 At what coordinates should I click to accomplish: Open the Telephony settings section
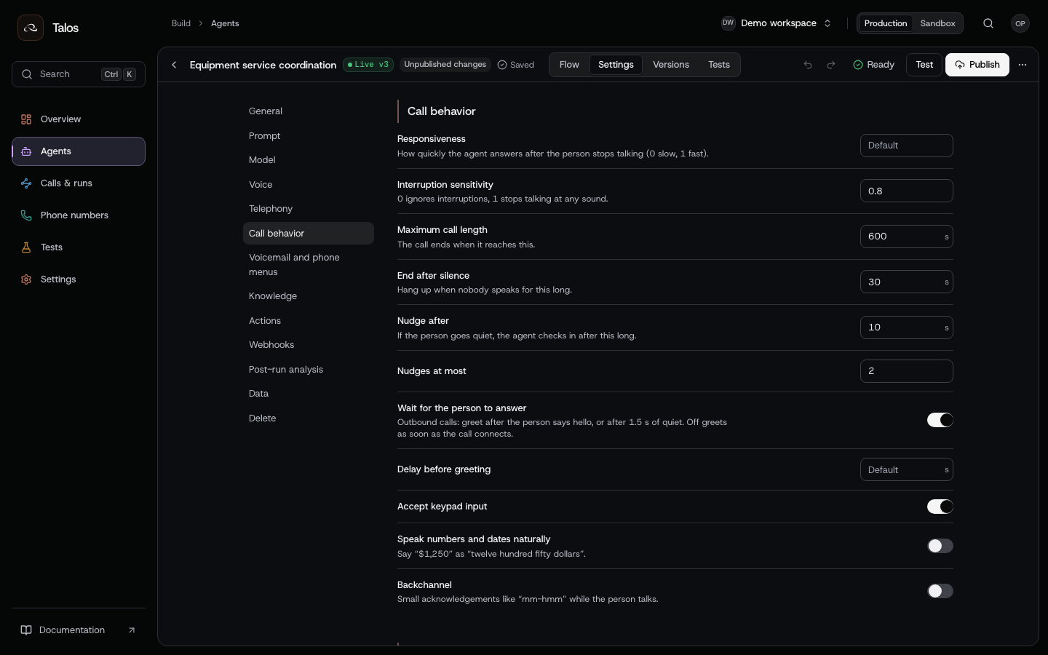pyautogui.click(x=309, y=209)
